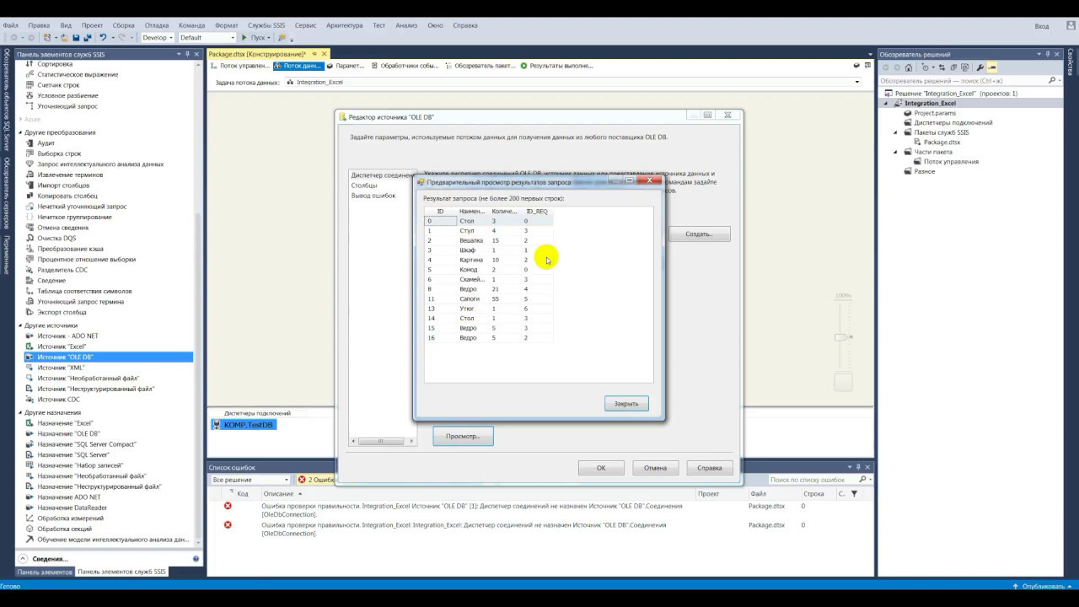
Task: Click horizontal scrollbar under editor page list
Action: point(383,441)
